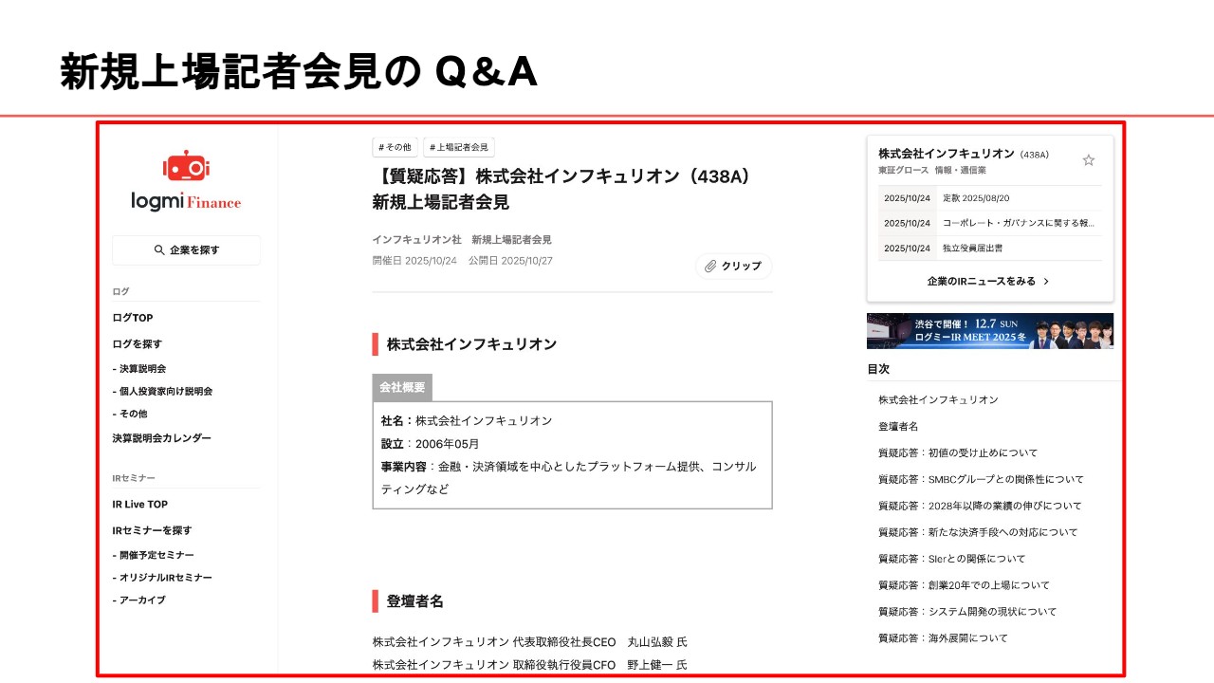Open 決算説明会 sidebar sub-item

[x=143, y=369]
